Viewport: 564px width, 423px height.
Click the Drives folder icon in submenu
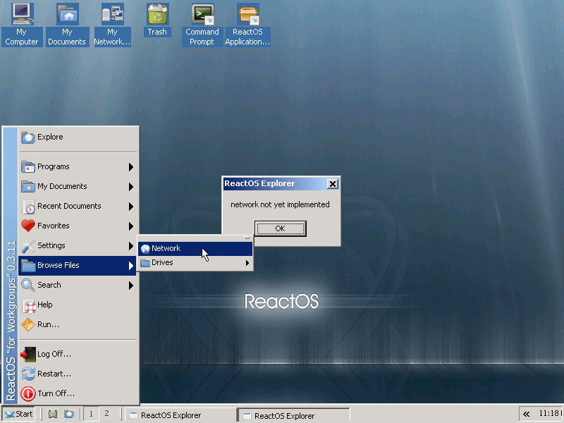pyautogui.click(x=145, y=263)
